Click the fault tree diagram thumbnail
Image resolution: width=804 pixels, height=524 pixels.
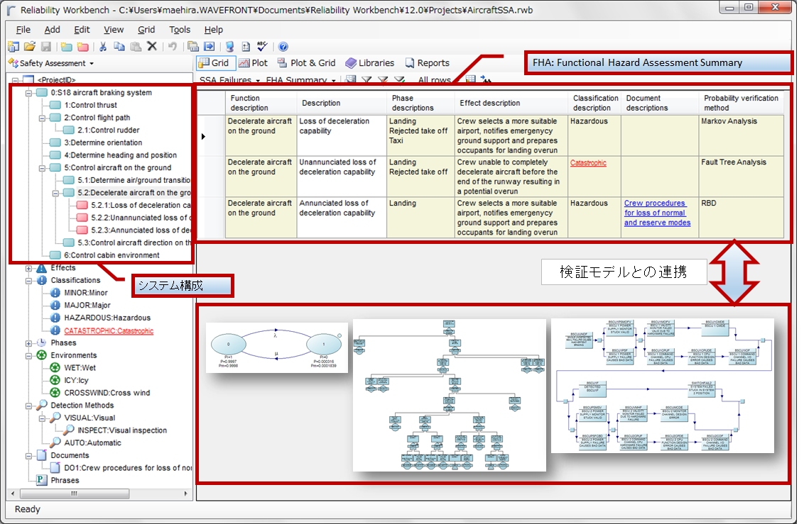(449, 395)
